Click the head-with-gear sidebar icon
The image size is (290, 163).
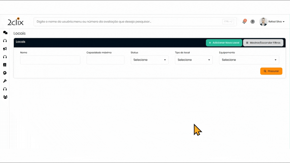tap(5, 73)
